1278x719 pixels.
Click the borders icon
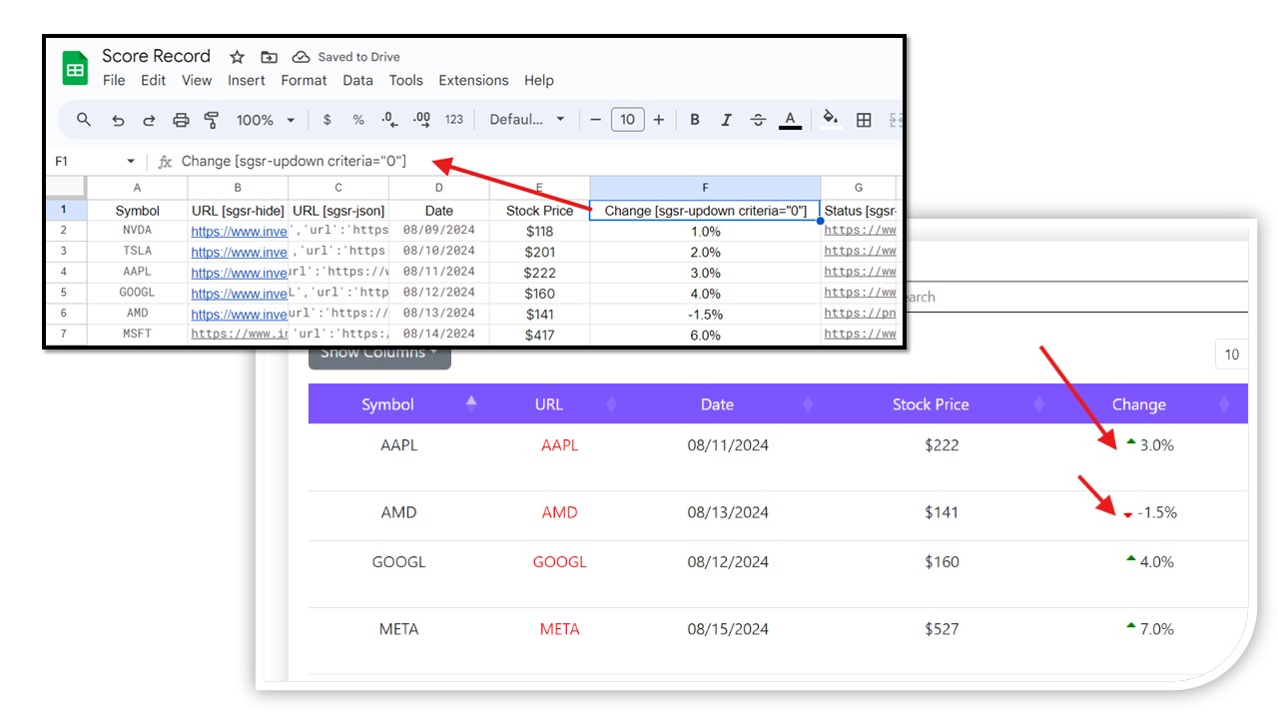click(x=865, y=120)
